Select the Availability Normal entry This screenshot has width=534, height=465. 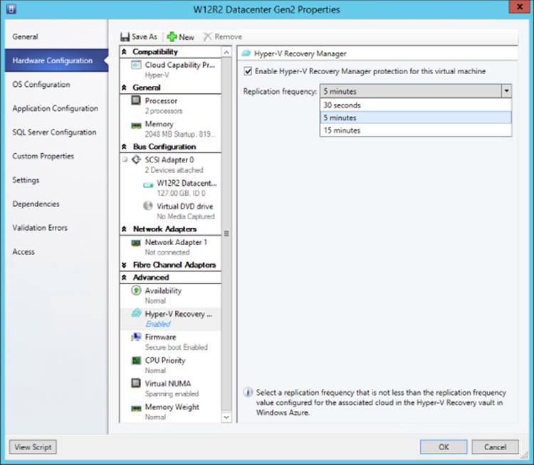tap(170, 296)
